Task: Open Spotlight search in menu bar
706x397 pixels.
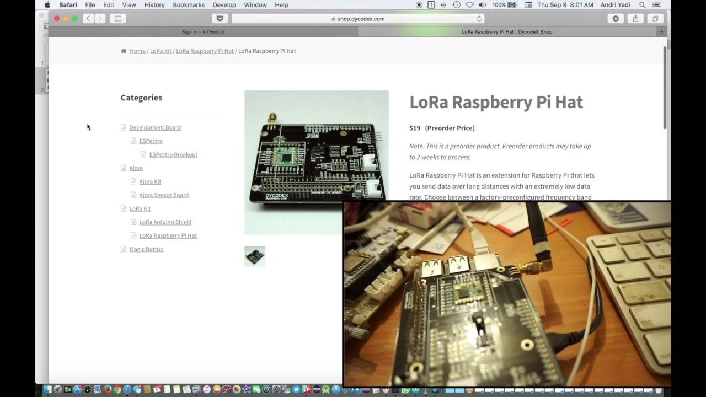Action: (642, 5)
